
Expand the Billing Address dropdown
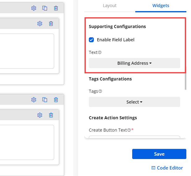[134, 63]
